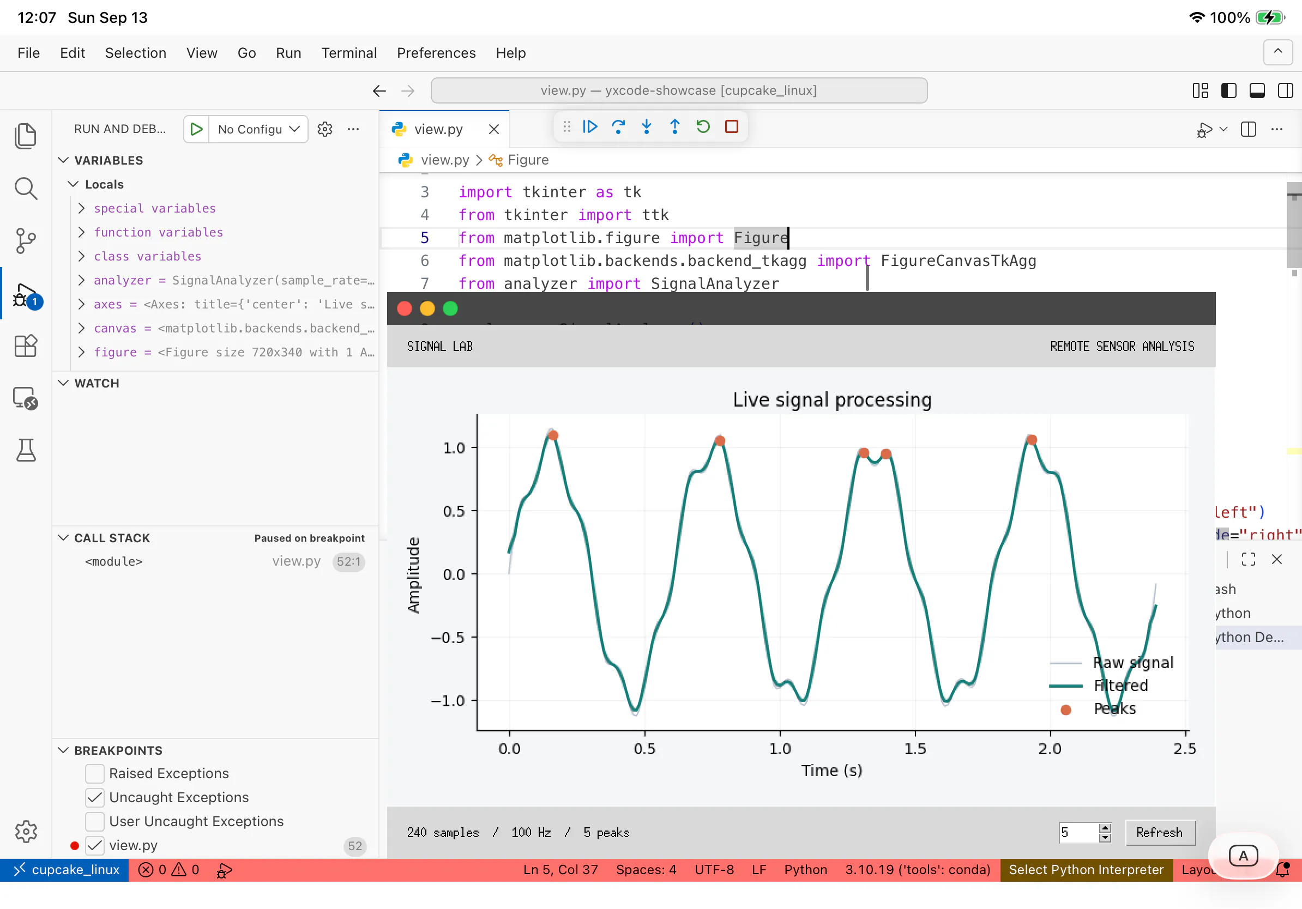This screenshot has width=1302, height=909.
Task: Enable User Uncaught Exceptions breakpoint
Action: click(x=95, y=821)
